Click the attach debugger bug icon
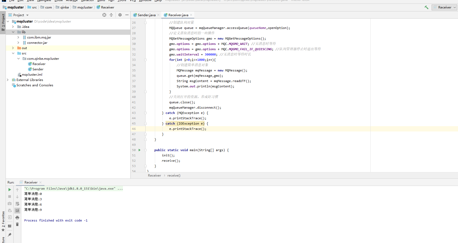 [x=10, y=210]
